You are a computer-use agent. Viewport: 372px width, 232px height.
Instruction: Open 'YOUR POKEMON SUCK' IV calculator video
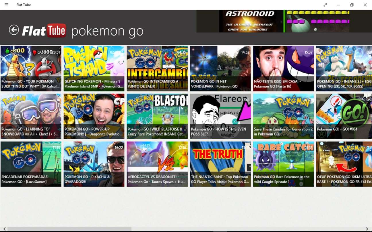click(31, 68)
